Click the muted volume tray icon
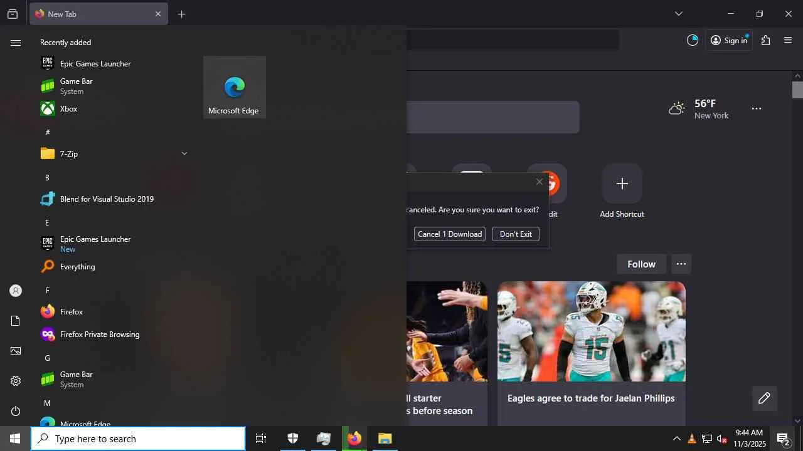 [x=721, y=438]
